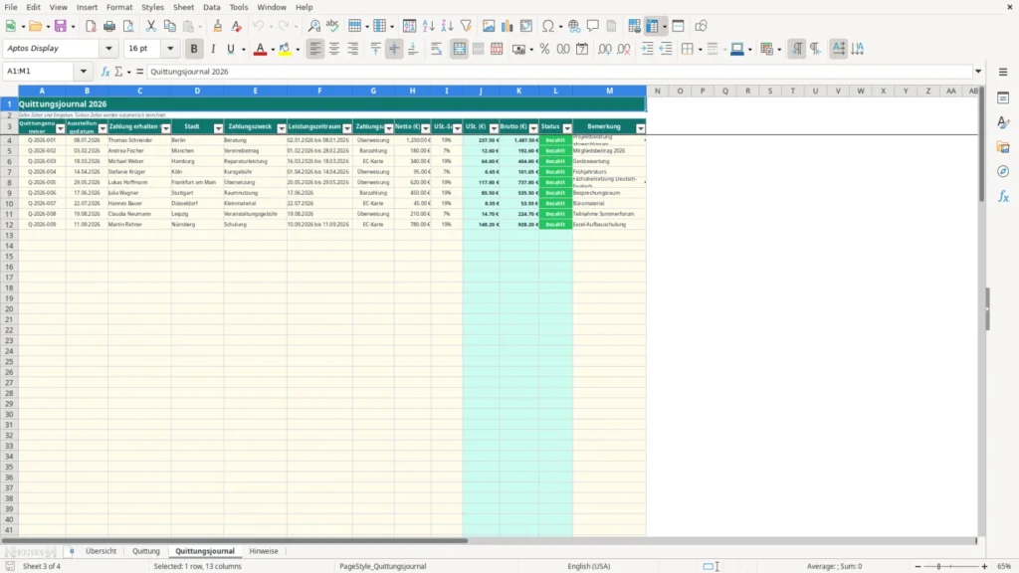This screenshot has height=573, width=1019.
Task: Increase indent
Action: [x=647, y=49]
